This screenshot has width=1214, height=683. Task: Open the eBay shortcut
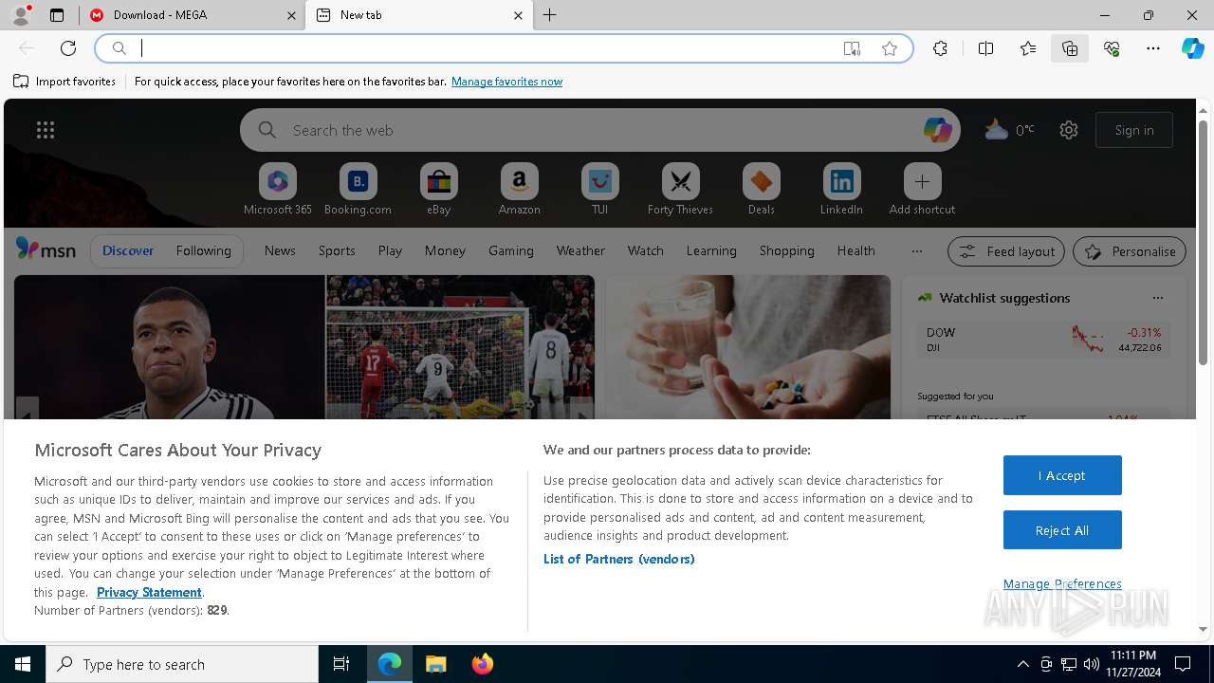pyautogui.click(x=439, y=189)
